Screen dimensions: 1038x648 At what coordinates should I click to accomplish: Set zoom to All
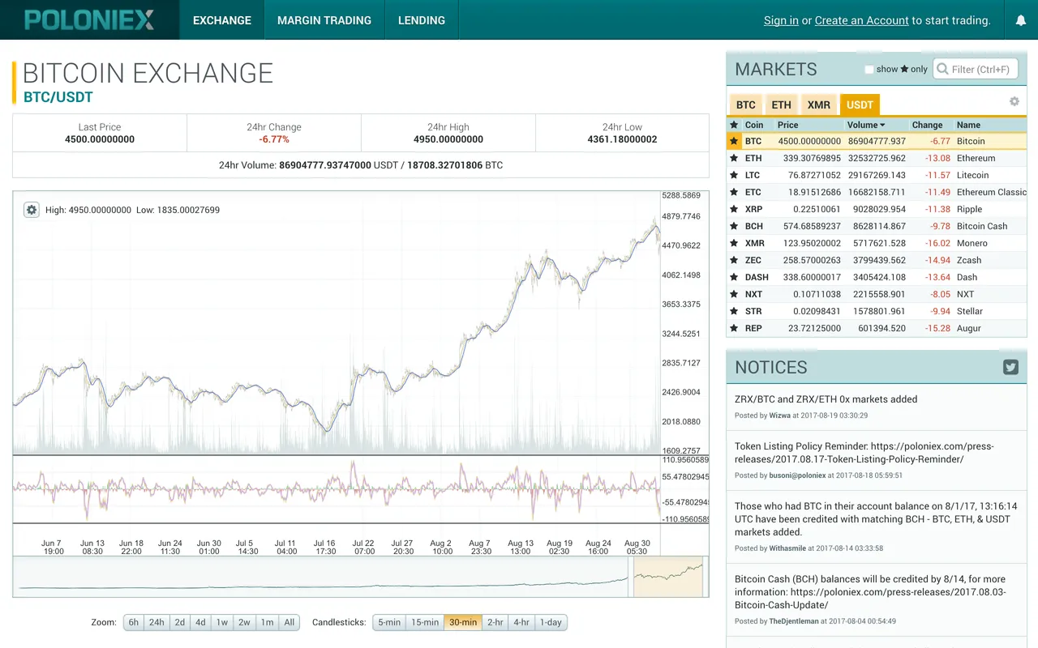click(x=290, y=622)
